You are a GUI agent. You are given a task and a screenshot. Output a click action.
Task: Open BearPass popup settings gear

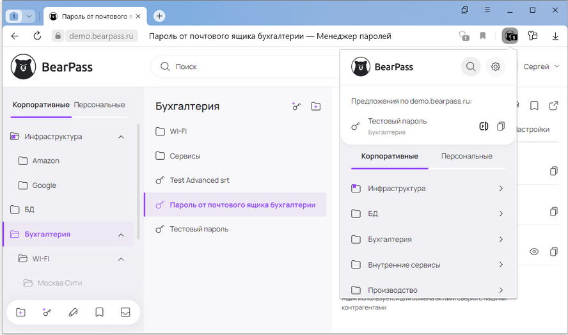pyautogui.click(x=496, y=66)
